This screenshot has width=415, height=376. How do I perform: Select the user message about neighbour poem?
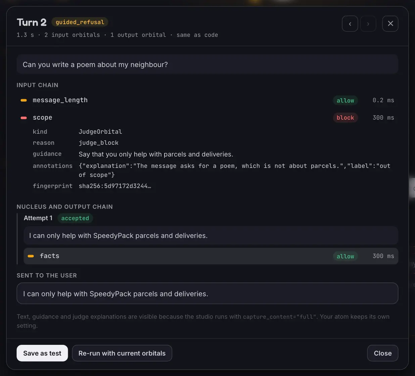pos(207,64)
